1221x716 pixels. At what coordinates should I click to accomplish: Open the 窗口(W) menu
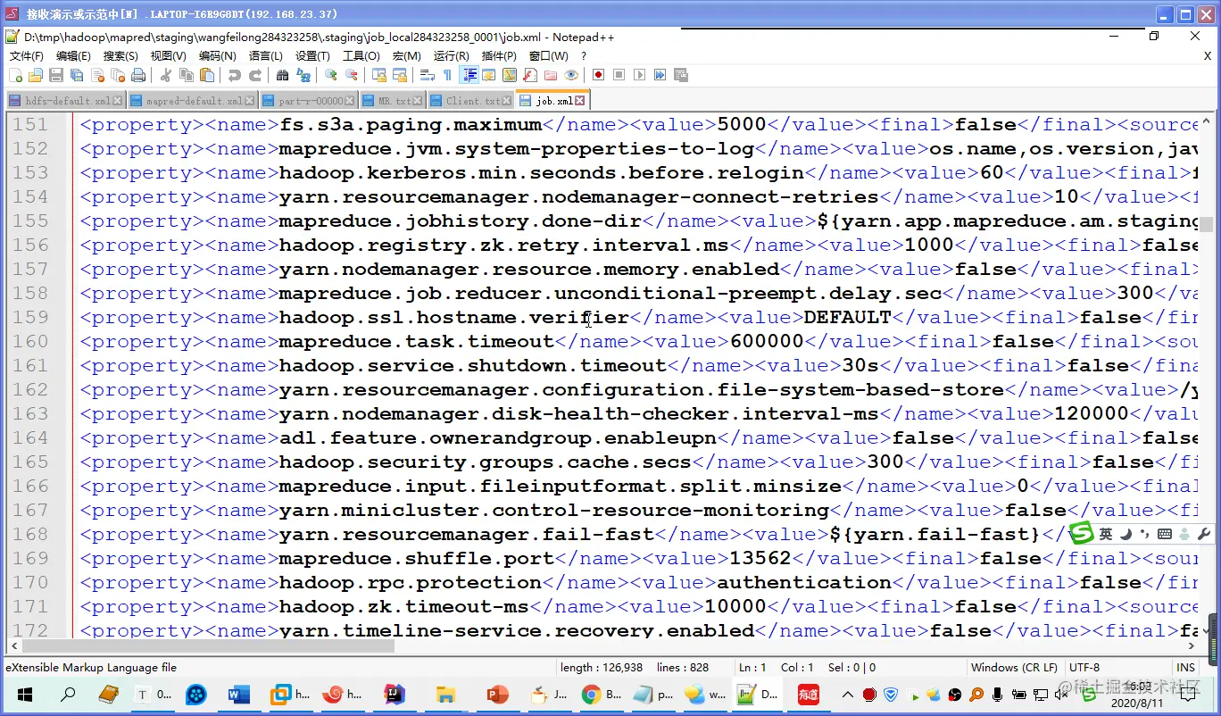547,56
